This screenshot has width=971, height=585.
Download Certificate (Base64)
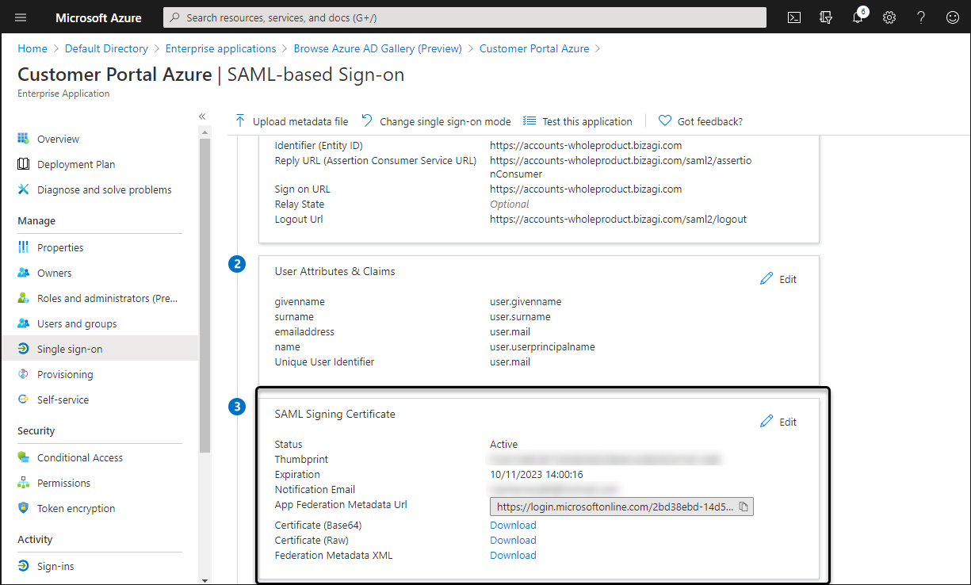pyautogui.click(x=513, y=525)
